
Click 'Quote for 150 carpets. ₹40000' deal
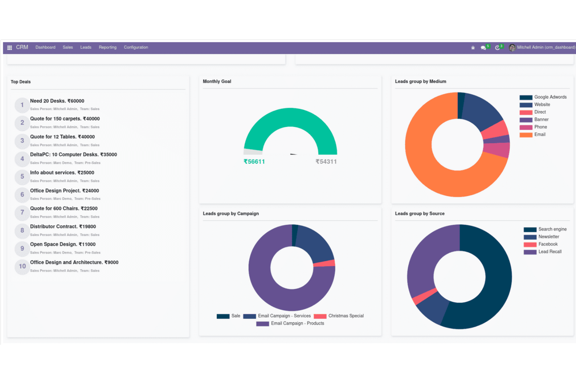(x=65, y=119)
